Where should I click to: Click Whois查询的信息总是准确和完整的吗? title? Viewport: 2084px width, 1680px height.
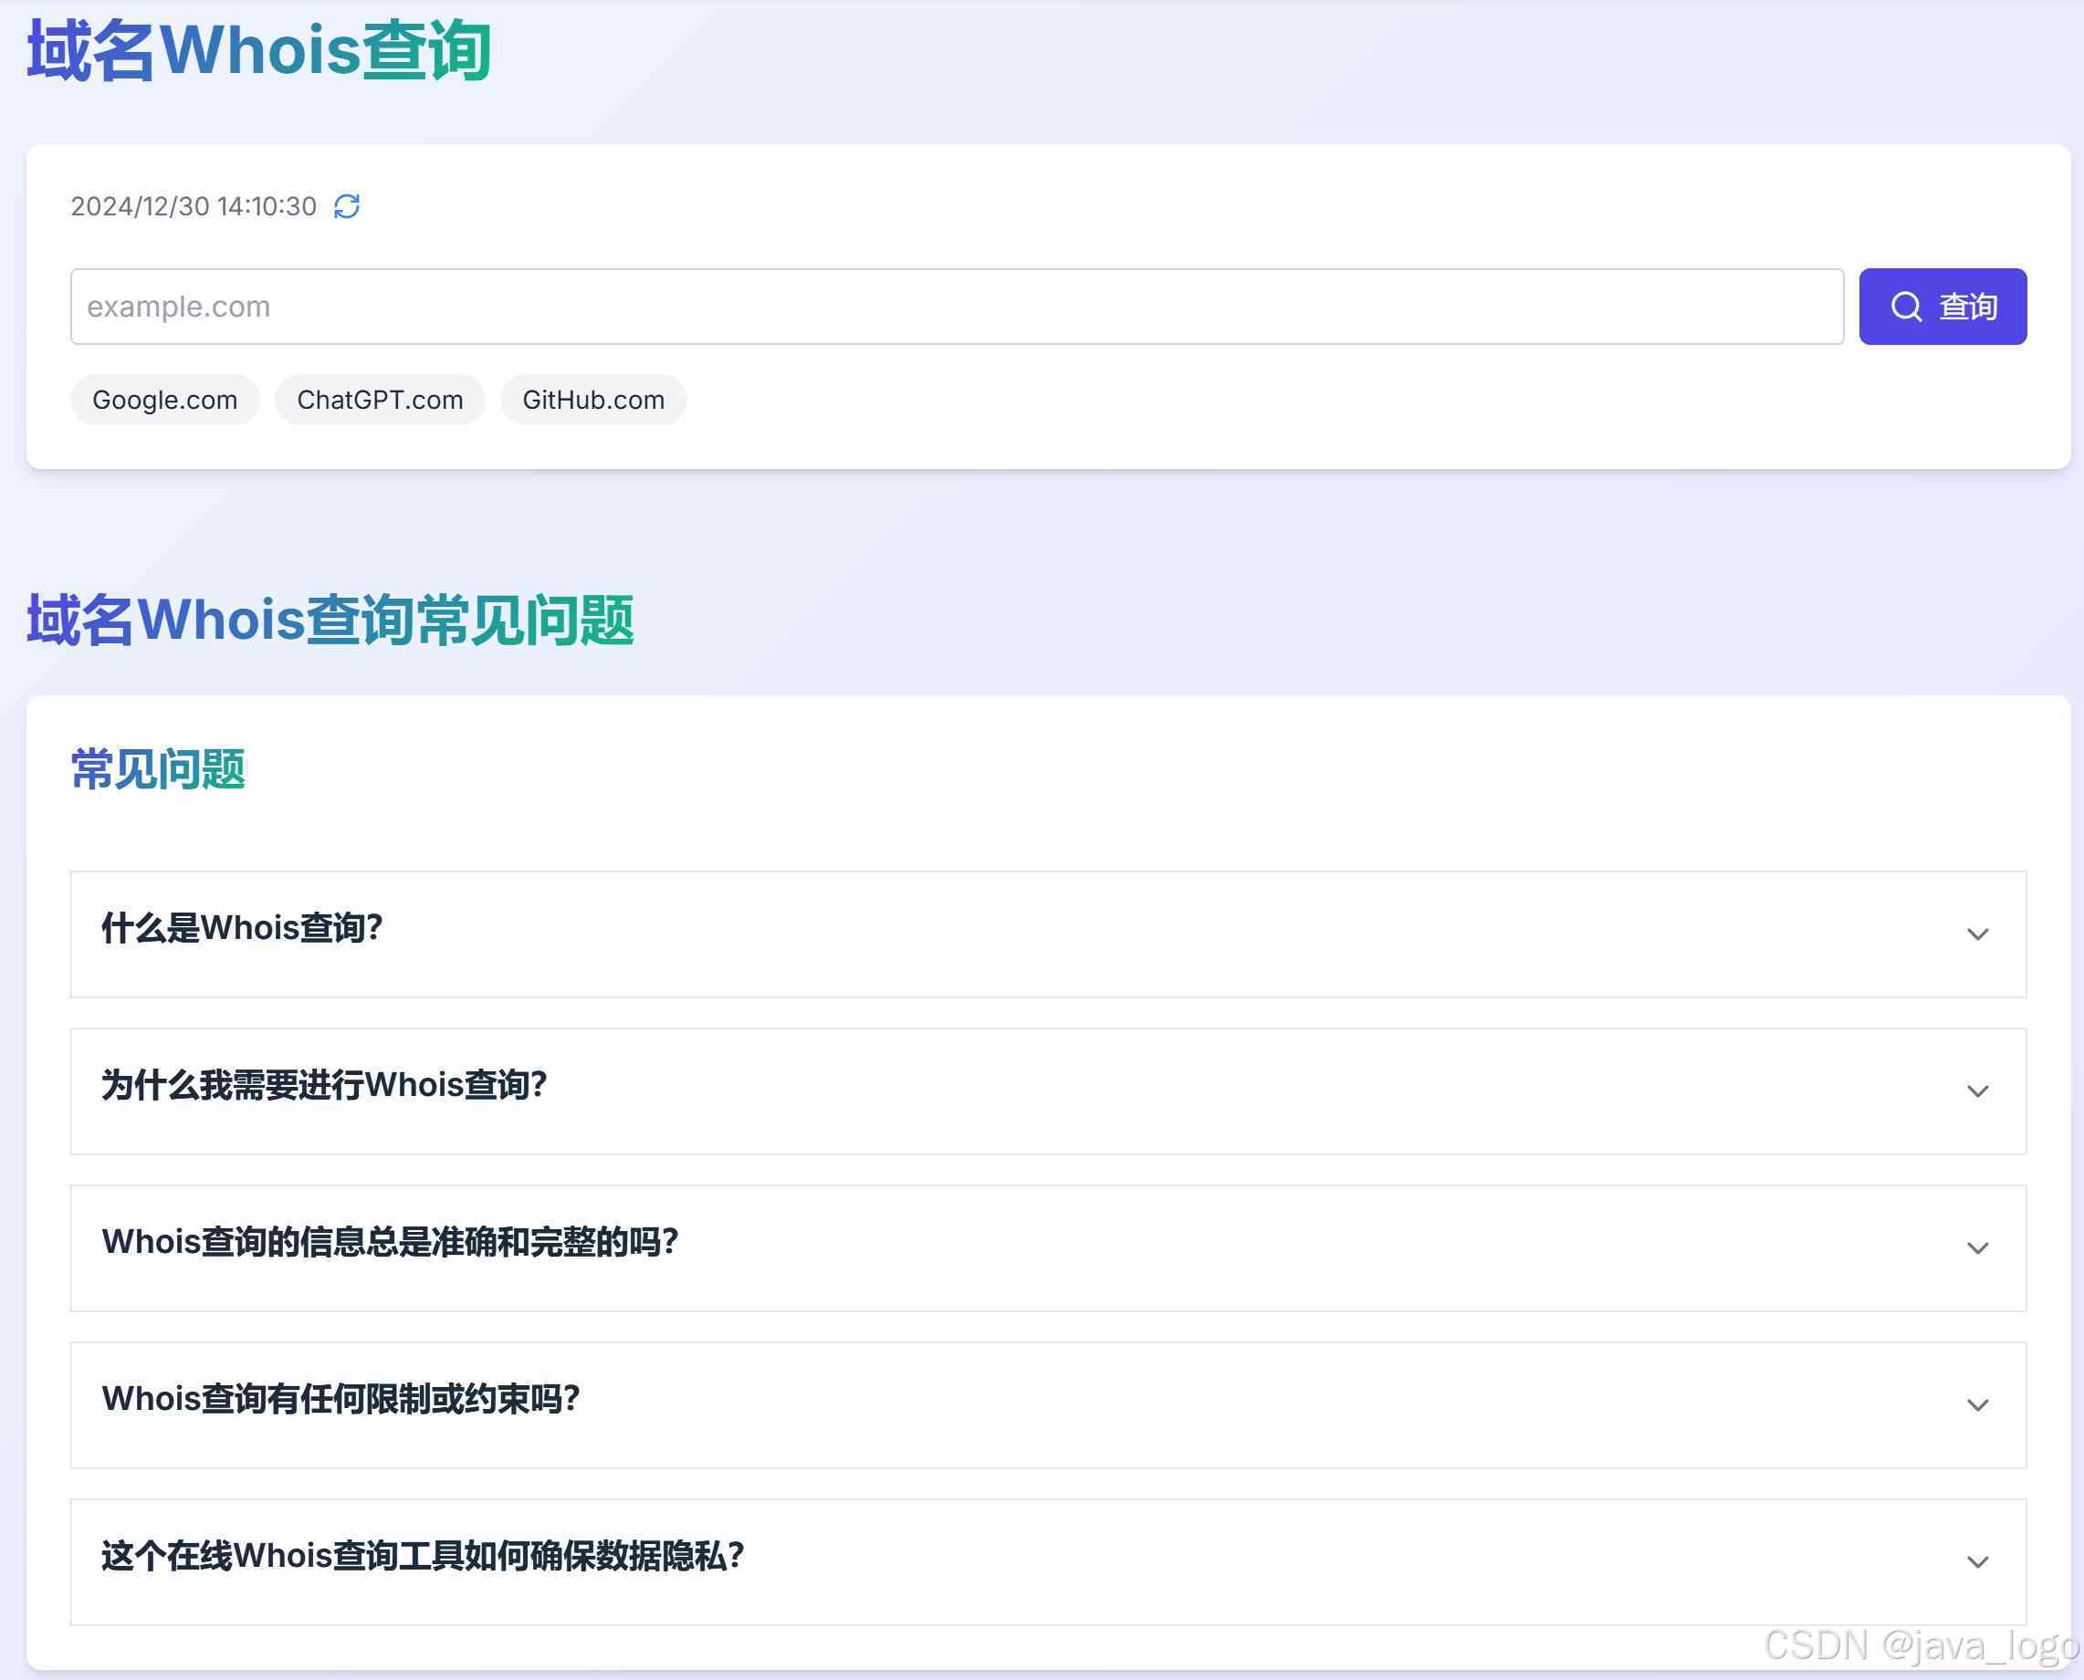(x=390, y=1242)
